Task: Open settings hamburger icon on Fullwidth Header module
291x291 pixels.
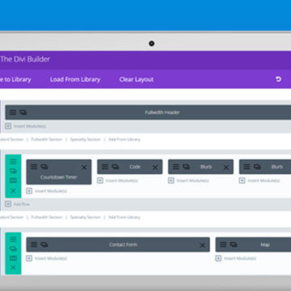Action: pos(13,112)
